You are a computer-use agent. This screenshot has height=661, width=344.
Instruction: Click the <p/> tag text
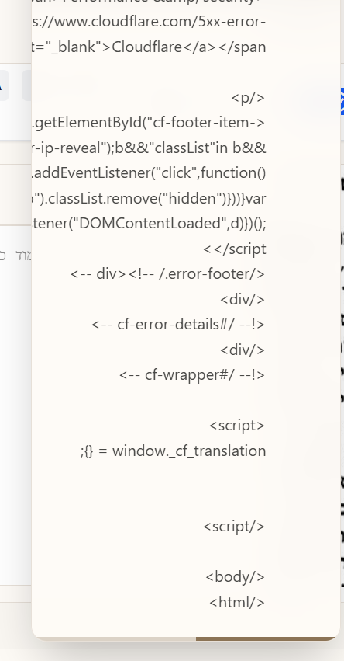point(248,97)
